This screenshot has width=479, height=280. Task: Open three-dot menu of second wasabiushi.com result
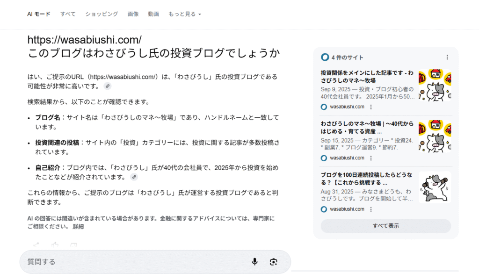point(371,158)
